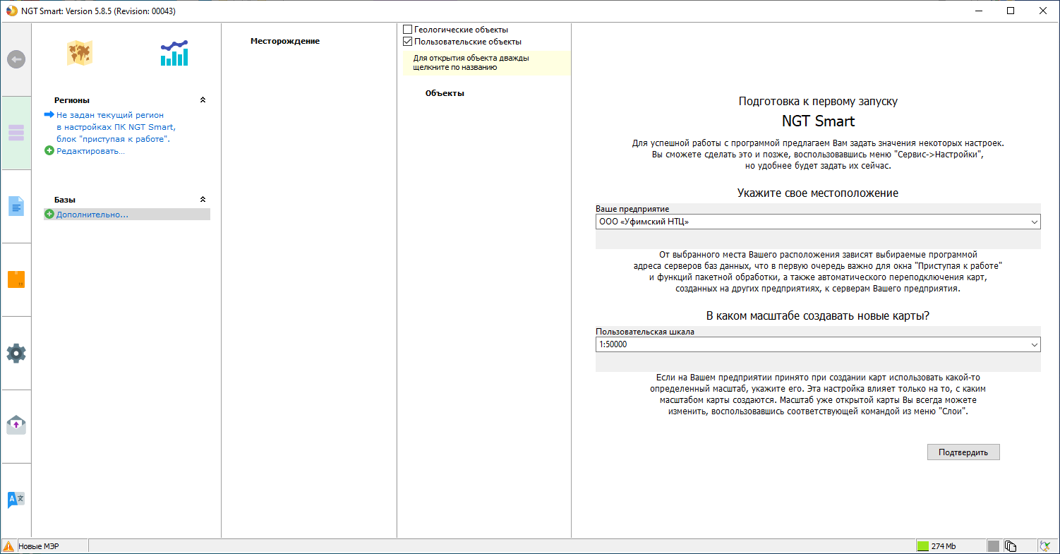The image size is (1060, 554).
Task: Click the Новые МЭР status text
Action: [x=40, y=546]
